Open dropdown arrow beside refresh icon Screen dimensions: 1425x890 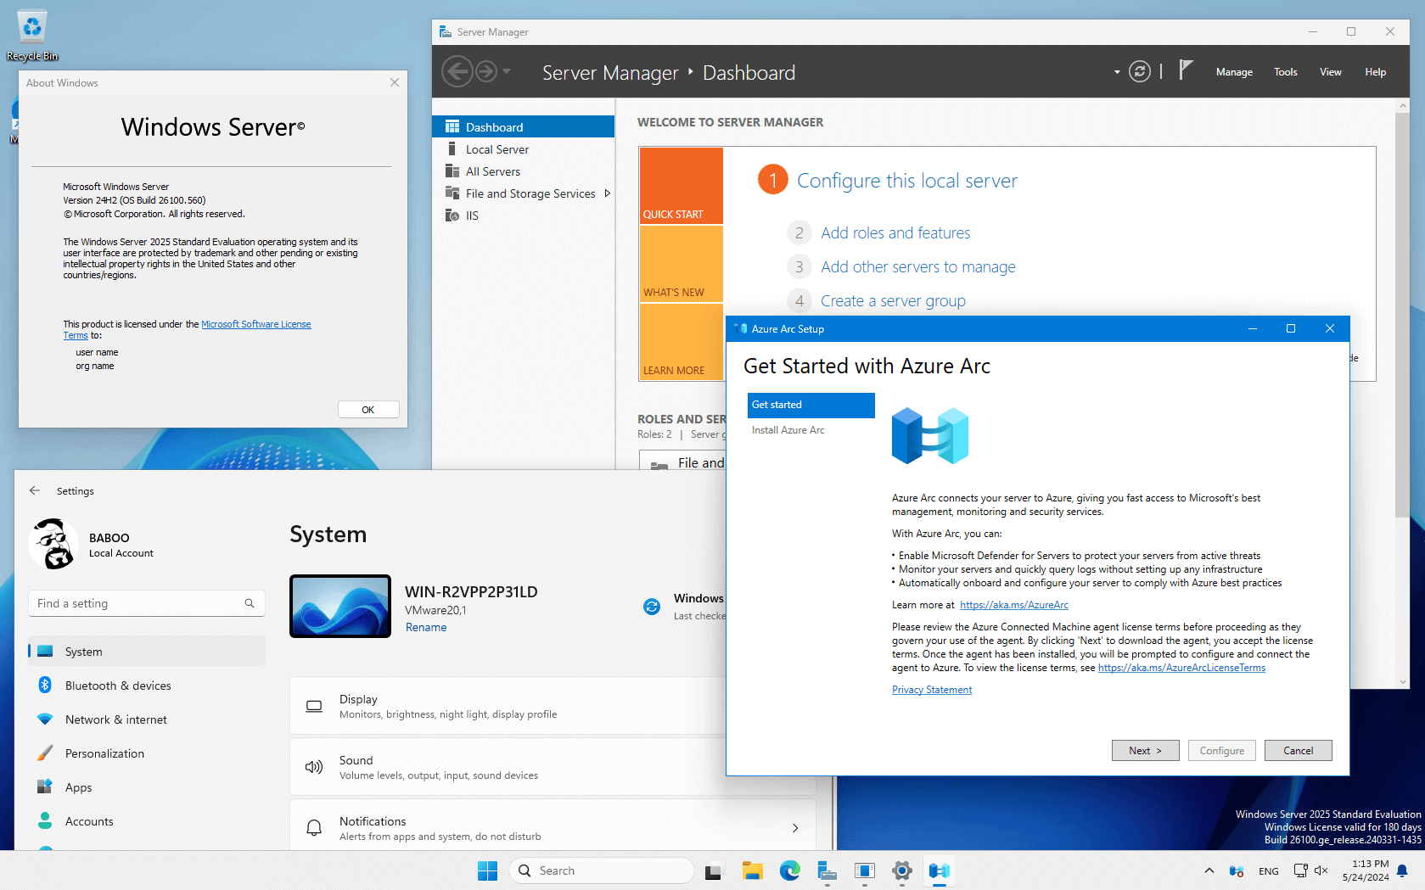pyautogui.click(x=1117, y=72)
